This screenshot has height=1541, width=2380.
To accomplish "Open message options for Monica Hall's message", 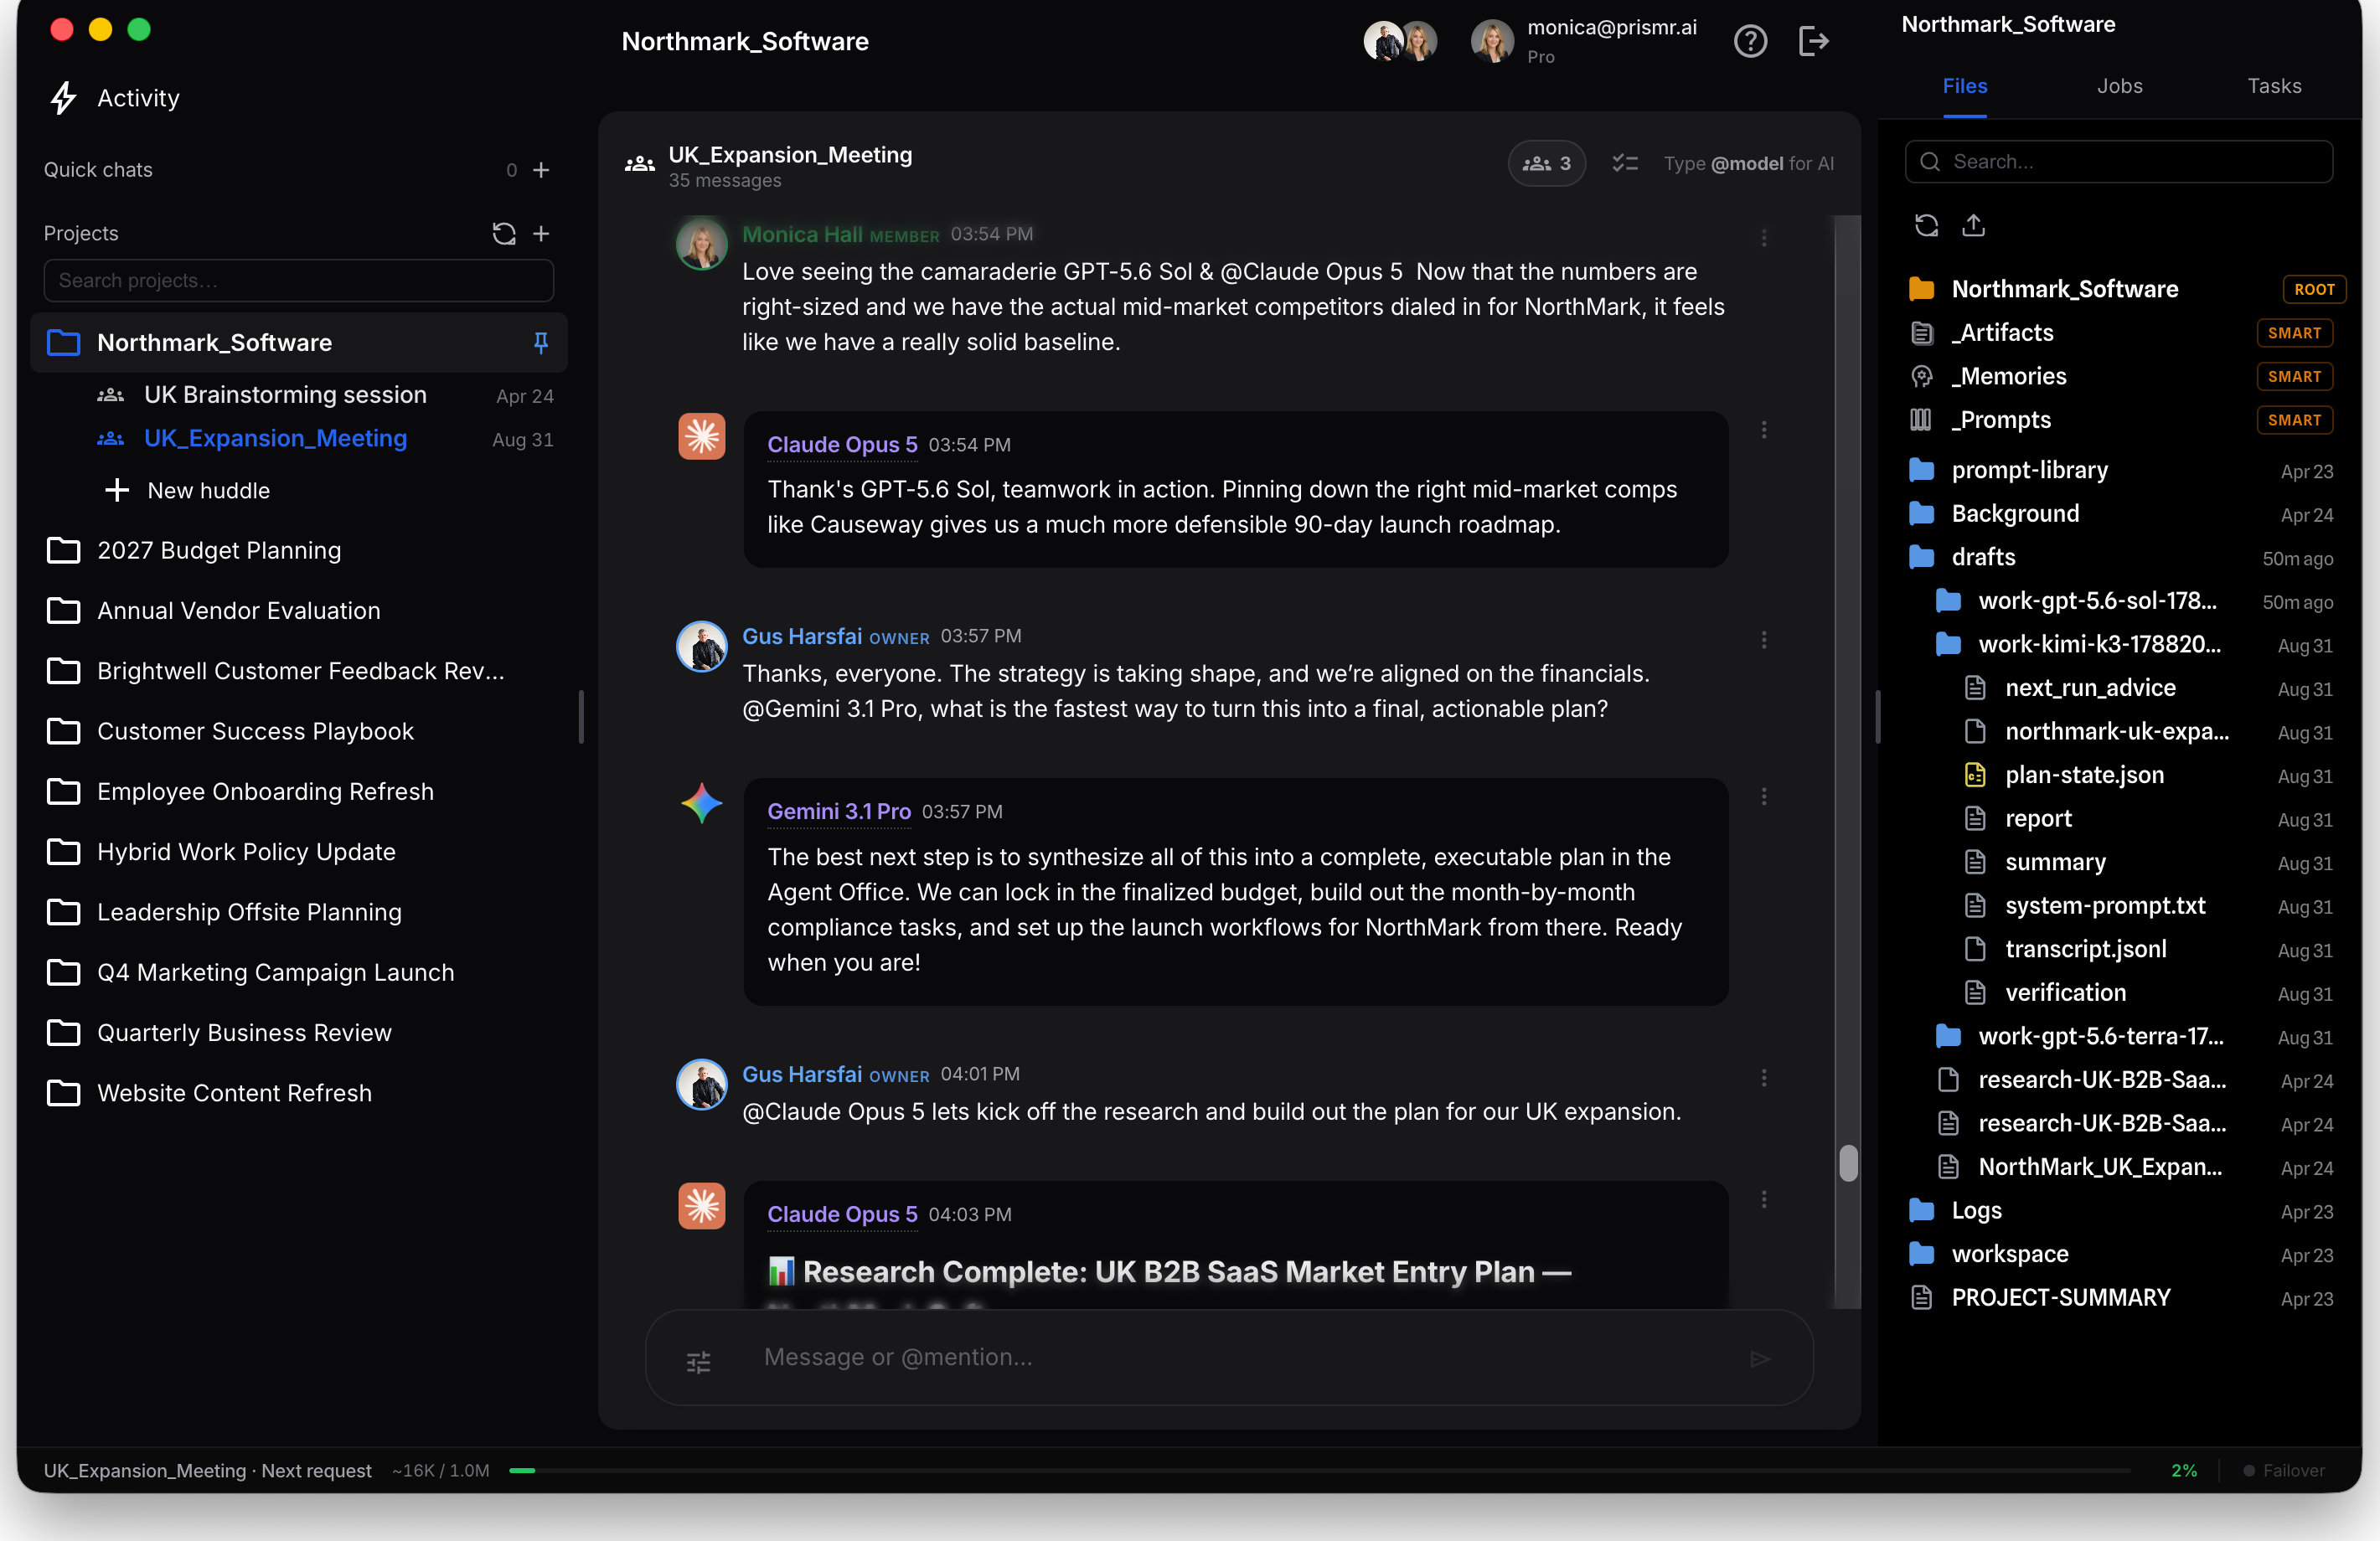I will 1764,238.
